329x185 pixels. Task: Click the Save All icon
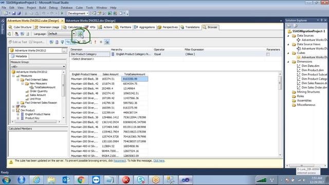(19, 13)
